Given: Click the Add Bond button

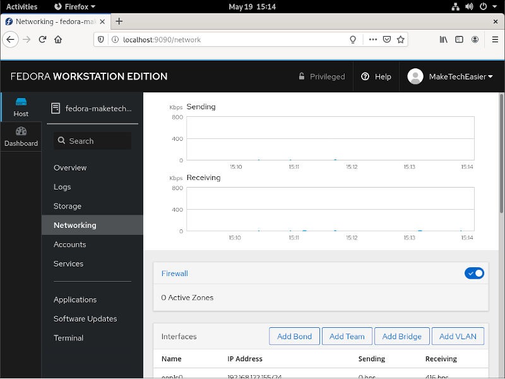Looking at the screenshot, I should coord(294,337).
